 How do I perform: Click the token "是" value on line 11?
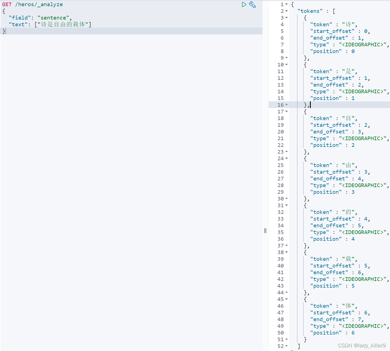(348, 71)
